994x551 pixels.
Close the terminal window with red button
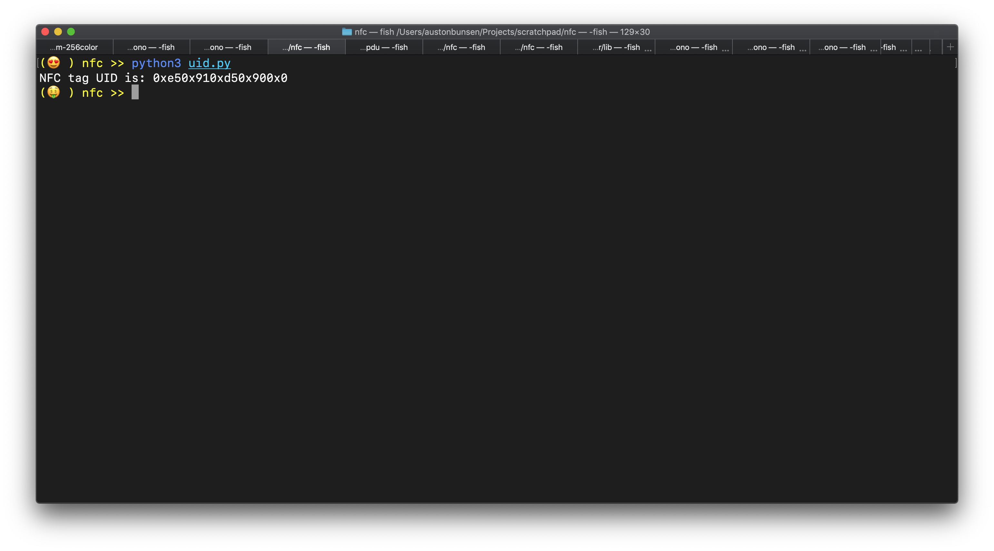point(45,32)
